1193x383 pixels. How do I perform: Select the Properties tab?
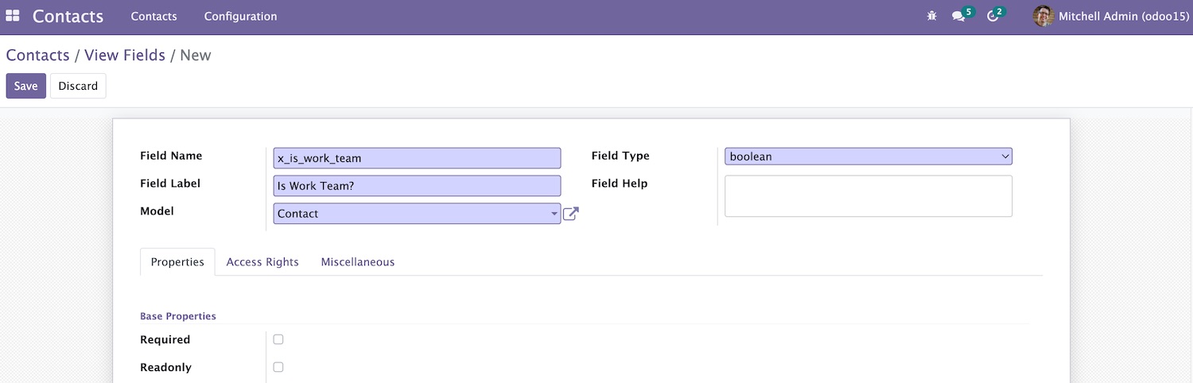(x=177, y=261)
